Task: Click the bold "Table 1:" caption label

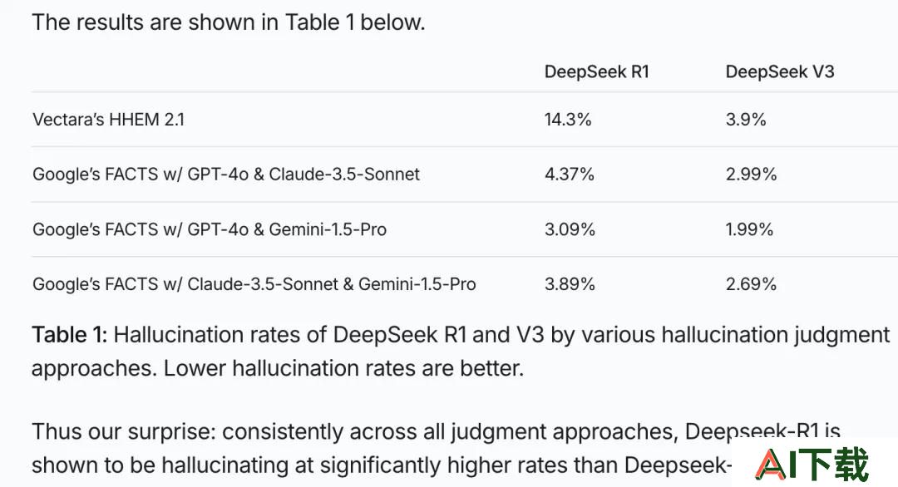Action: click(69, 334)
